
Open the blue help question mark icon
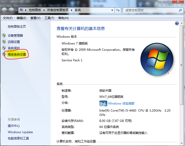click(x=177, y=23)
